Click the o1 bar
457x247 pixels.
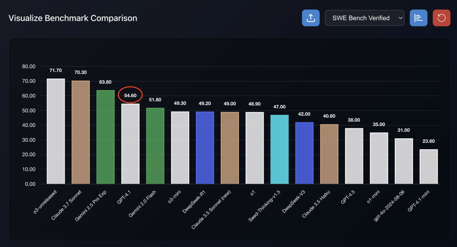point(255,148)
